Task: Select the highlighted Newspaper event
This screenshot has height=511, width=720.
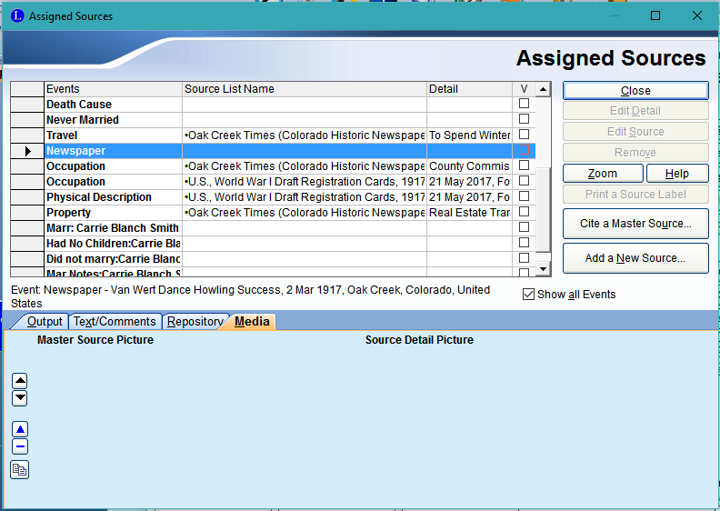Action: point(113,151)
